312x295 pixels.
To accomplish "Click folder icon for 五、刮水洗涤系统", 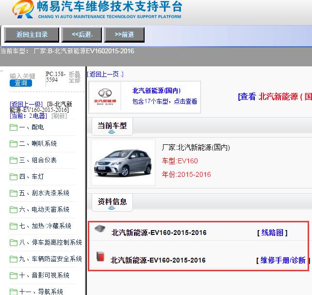I will point(14,193).
